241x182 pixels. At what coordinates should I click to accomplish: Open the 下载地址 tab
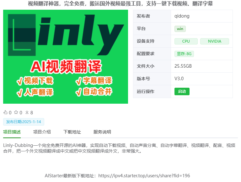72,132
